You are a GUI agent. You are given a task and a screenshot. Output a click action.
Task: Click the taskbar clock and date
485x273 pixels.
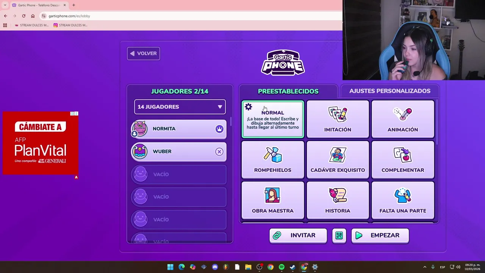472,267
